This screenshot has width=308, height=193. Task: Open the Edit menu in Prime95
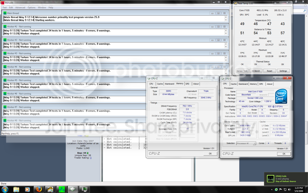[x=11, y=8]
